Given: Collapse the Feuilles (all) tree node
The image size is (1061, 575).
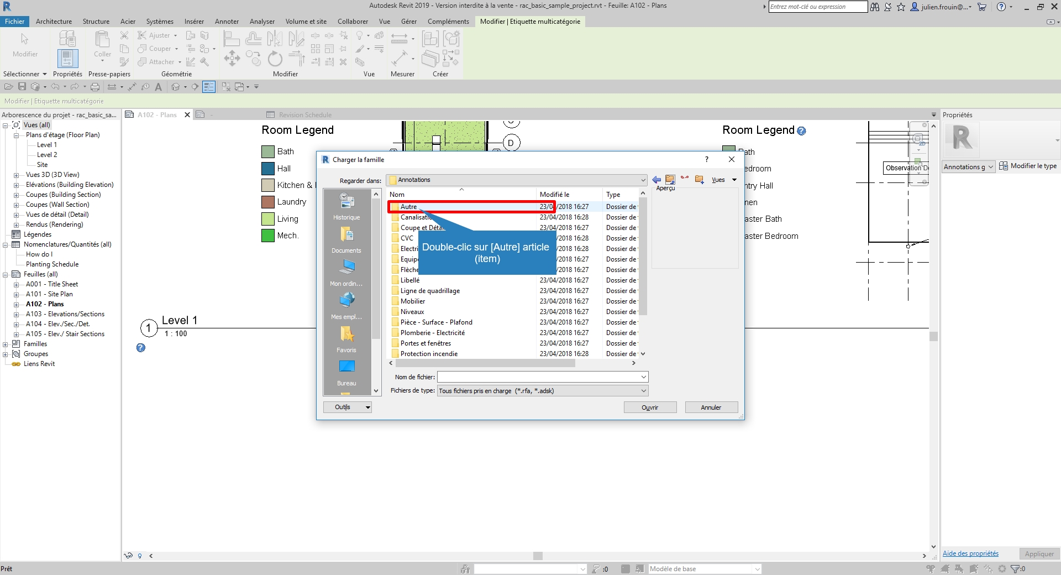Looking at the screenshot, I should coord(6,275).
